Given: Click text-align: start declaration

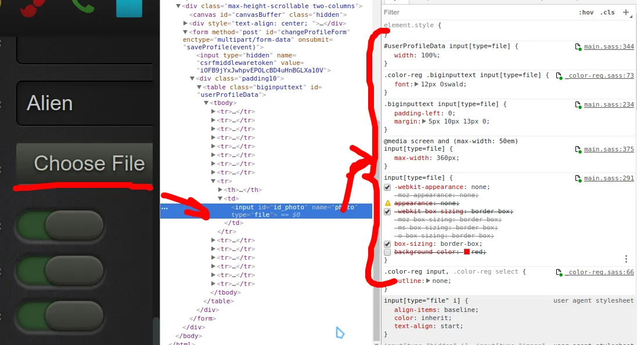Looking at the screenshot, I should coord(429,326).
